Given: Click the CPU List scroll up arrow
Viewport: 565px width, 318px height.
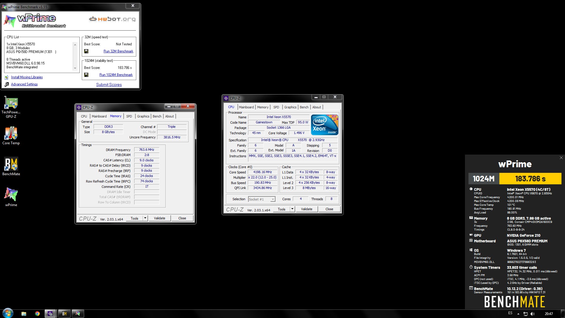Looking at the screenshot, I should (x=75, y=45).
